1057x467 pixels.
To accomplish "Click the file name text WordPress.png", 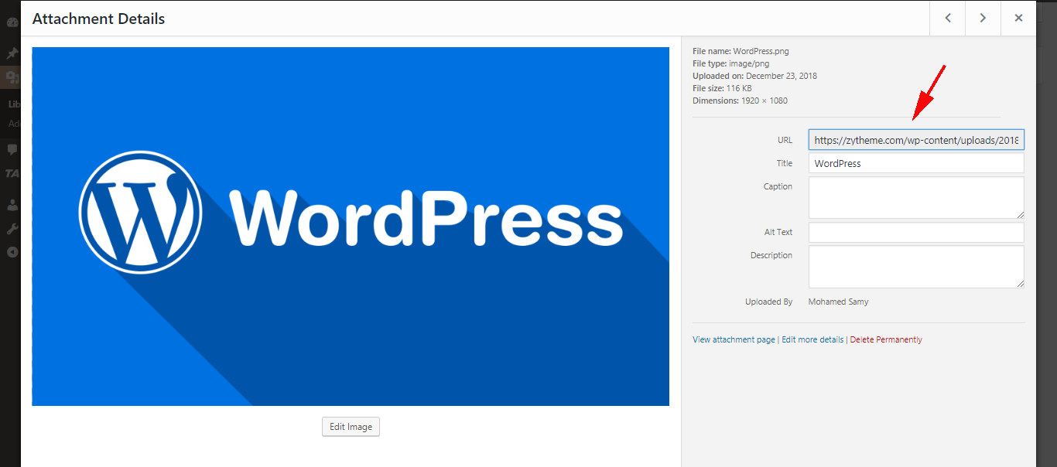I will [x=761, y=52].
